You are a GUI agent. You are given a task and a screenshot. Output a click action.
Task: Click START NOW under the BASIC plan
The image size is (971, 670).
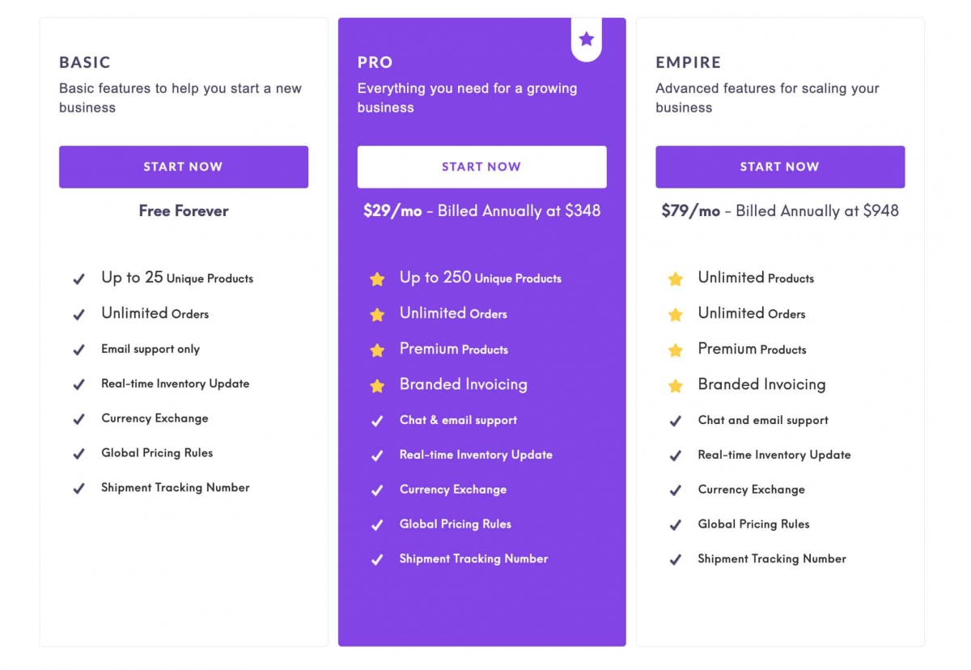(184, 167)
